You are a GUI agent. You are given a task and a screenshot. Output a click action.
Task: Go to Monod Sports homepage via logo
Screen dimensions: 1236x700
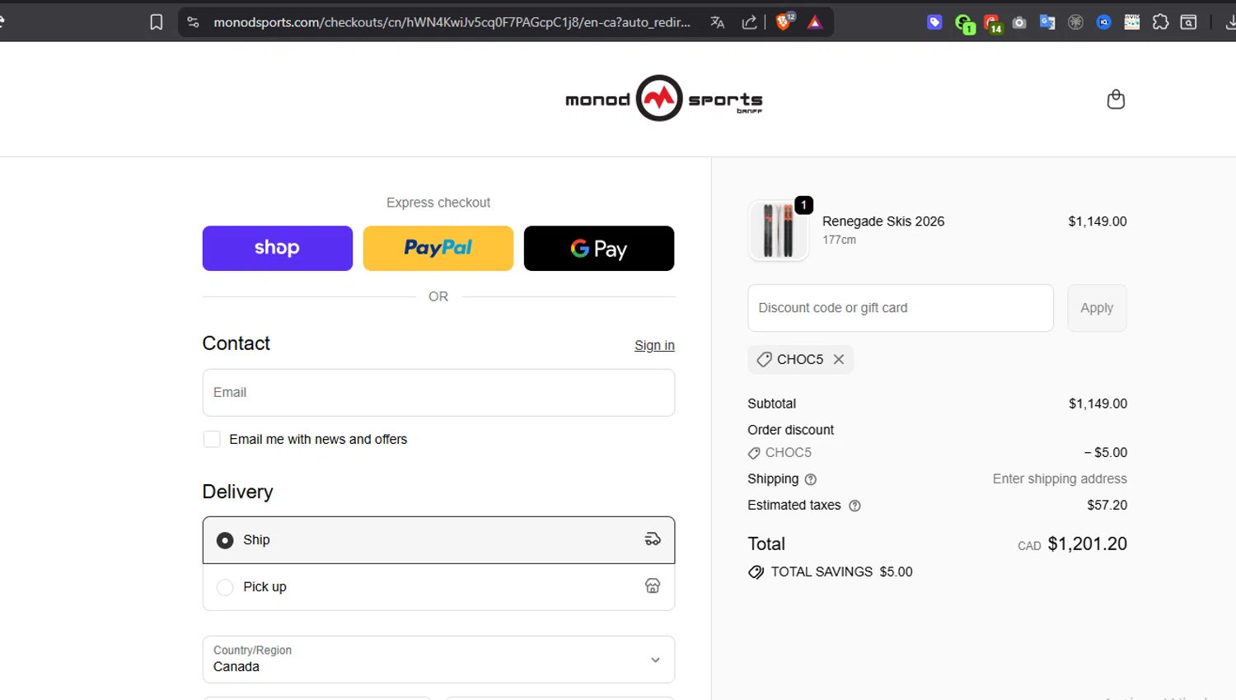tap(663, 99)
